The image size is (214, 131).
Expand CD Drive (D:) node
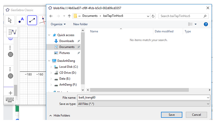tap(51, 73)
